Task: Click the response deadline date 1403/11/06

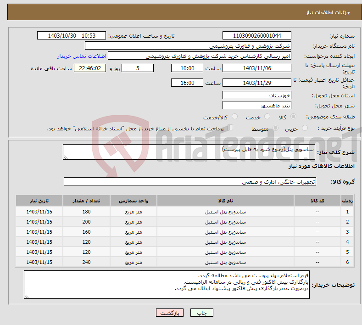Action: [257, 68]
